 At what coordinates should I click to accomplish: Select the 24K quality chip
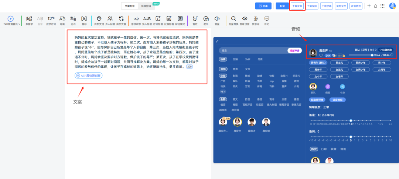click(x=328, y=55)
